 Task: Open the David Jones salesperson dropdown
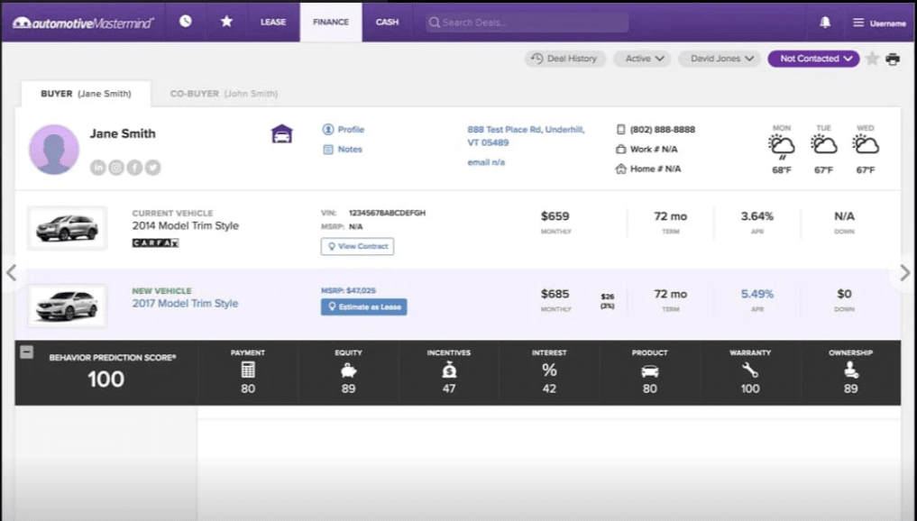[719, 58]
